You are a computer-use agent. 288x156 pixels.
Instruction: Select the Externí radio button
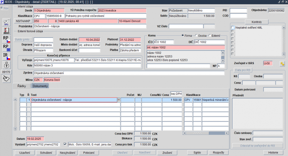(210, 35)
